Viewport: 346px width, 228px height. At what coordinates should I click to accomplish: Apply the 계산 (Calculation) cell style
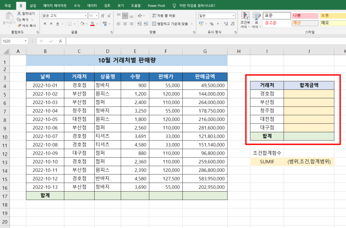tap(305, 23)
